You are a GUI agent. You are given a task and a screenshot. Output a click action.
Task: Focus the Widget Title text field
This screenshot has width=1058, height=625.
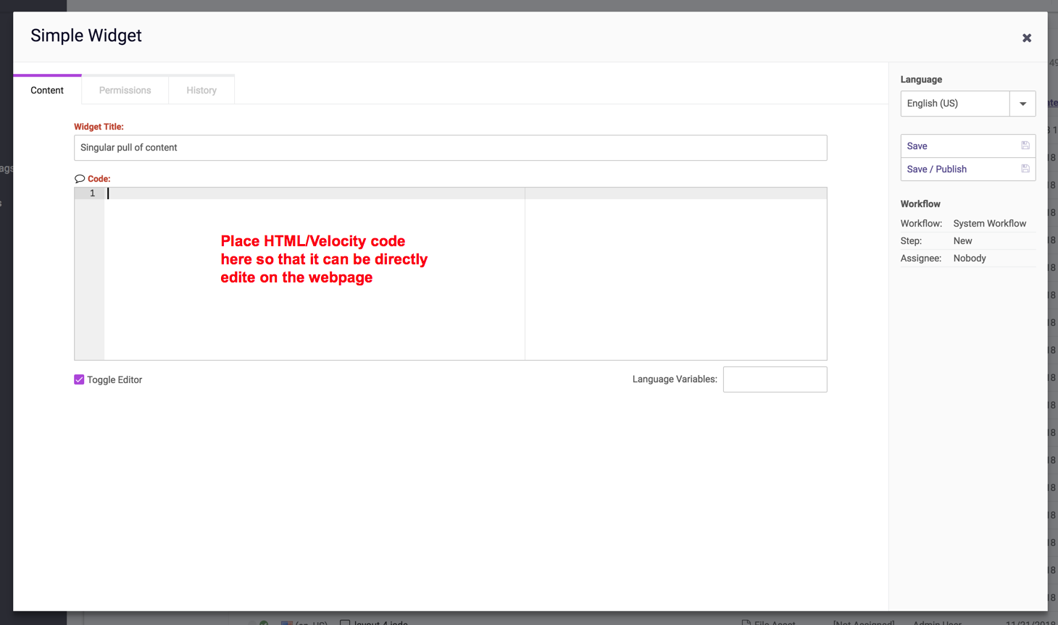point(450,148)
